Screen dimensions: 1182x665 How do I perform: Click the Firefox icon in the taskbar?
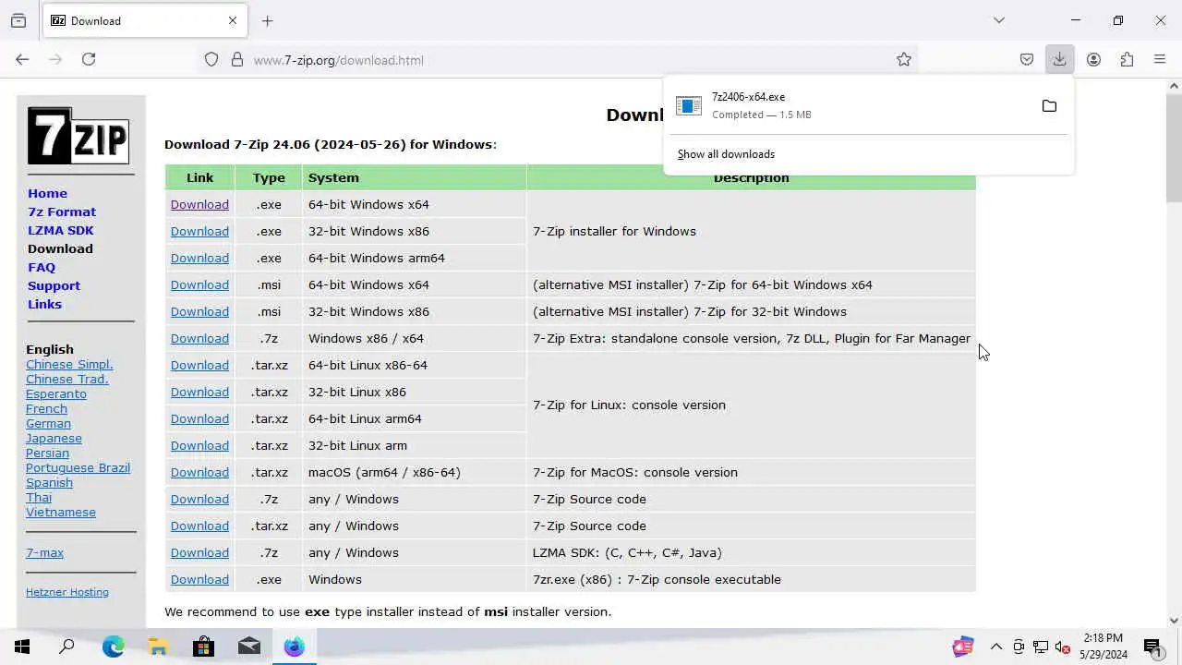click(295, 647)
